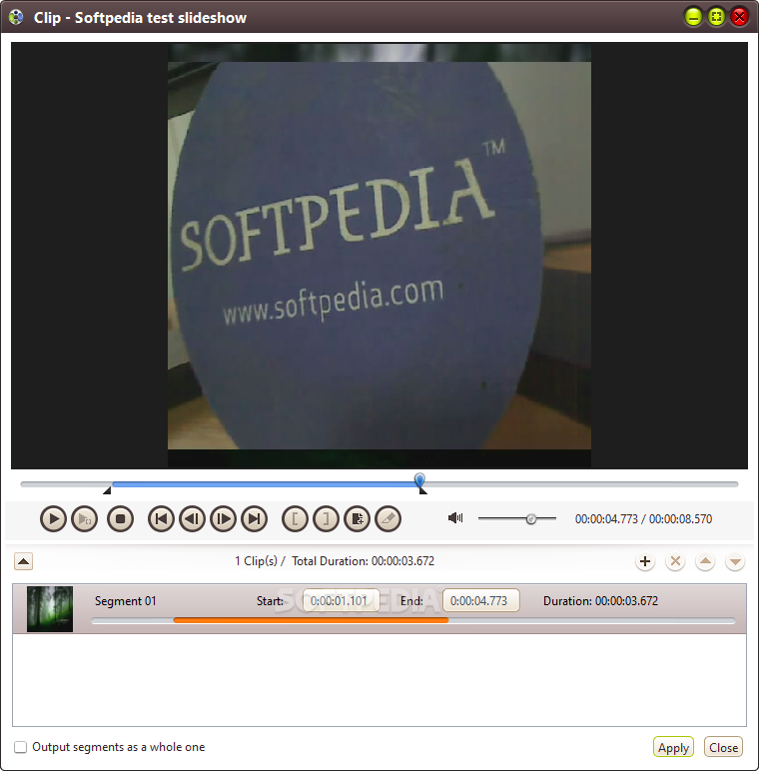Move the segment up in list
The image size is (759, 771).
pos(705,561)
